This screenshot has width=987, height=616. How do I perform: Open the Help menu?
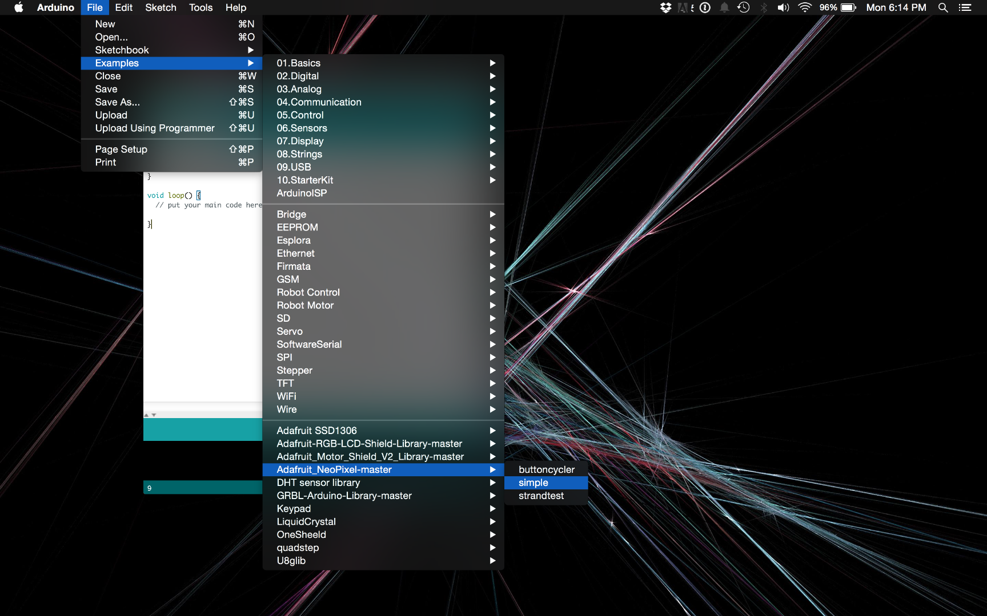click(x=235, y=7)
